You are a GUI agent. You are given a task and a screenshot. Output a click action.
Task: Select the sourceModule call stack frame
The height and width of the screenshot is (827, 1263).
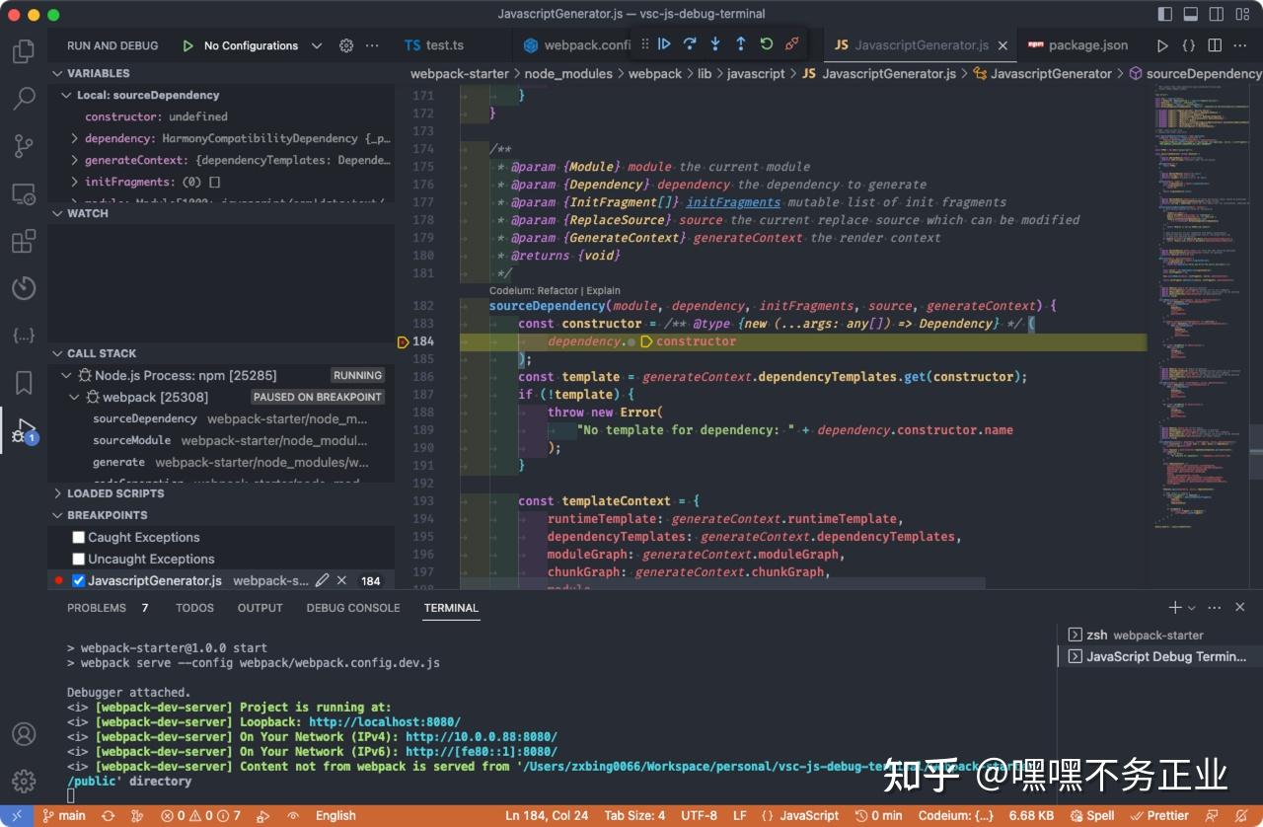pyautogui.click(x=132, y=441)
